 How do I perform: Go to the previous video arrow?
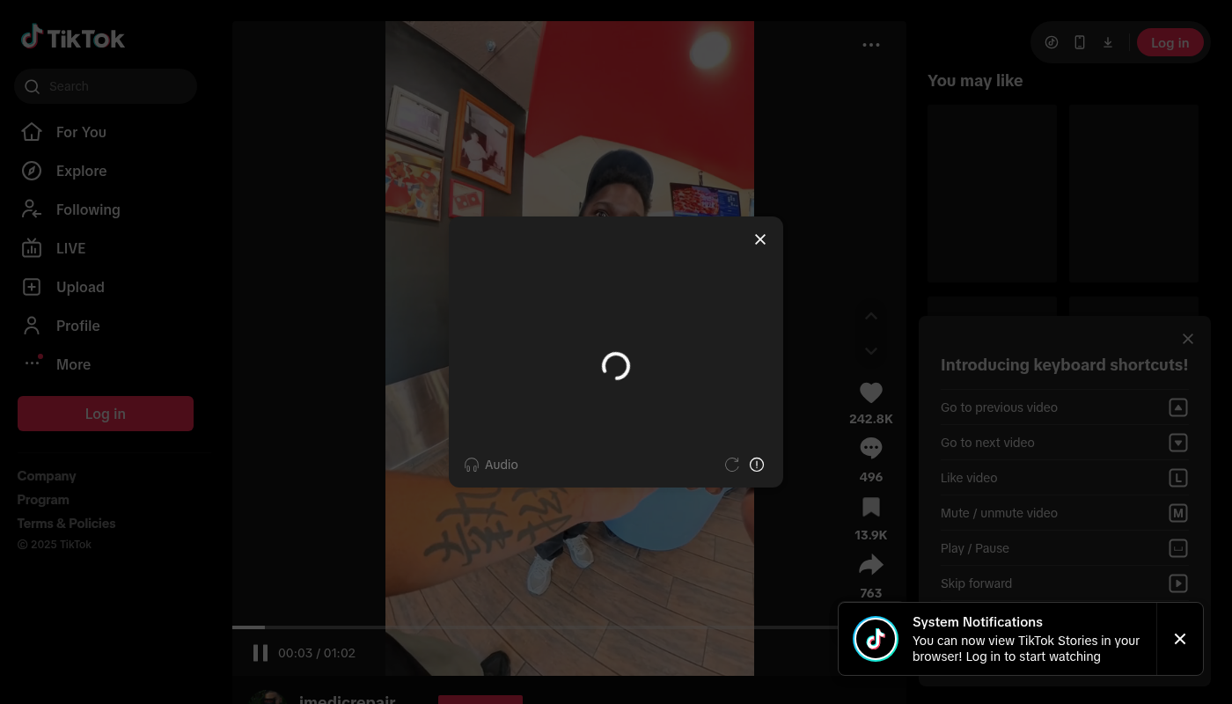click(870, 317)
